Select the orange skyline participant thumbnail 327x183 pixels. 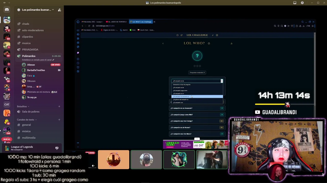pos(113,160)
